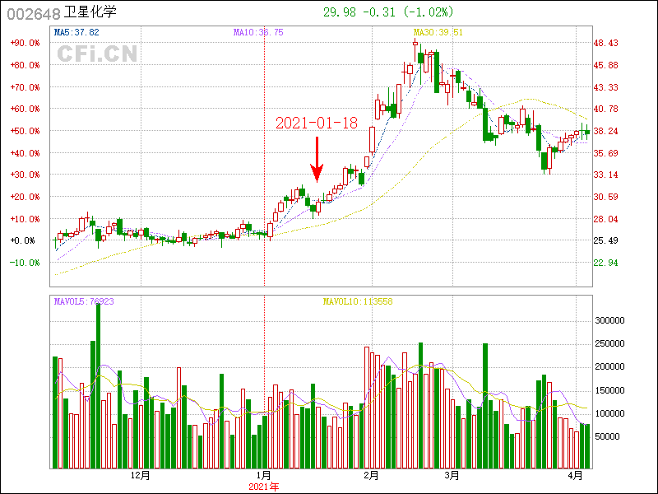Click the CFi.CN watermark logo
The height and width of the screenshot is (494, 658).
pos(97,54)
